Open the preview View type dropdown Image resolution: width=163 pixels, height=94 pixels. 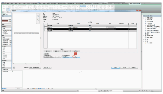[35, 68]
